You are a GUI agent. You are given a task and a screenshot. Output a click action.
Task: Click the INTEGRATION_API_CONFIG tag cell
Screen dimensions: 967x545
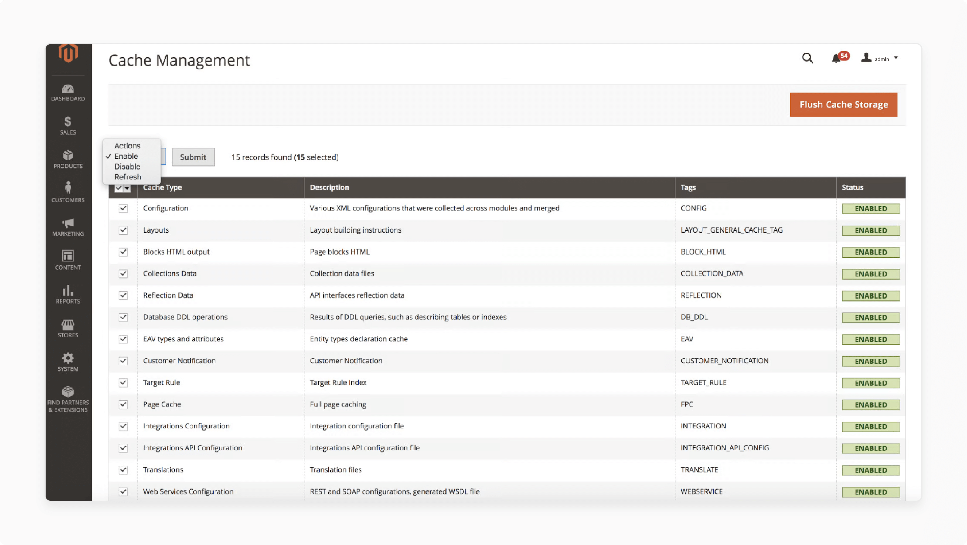click(x=724, y=448)
